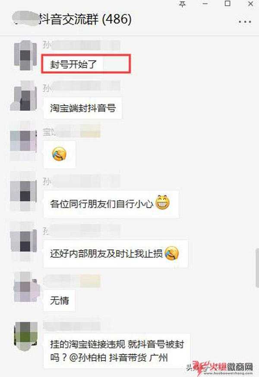
Task: Click the @孙柏柏 mention in last message
Action: [x=88, y=358]
